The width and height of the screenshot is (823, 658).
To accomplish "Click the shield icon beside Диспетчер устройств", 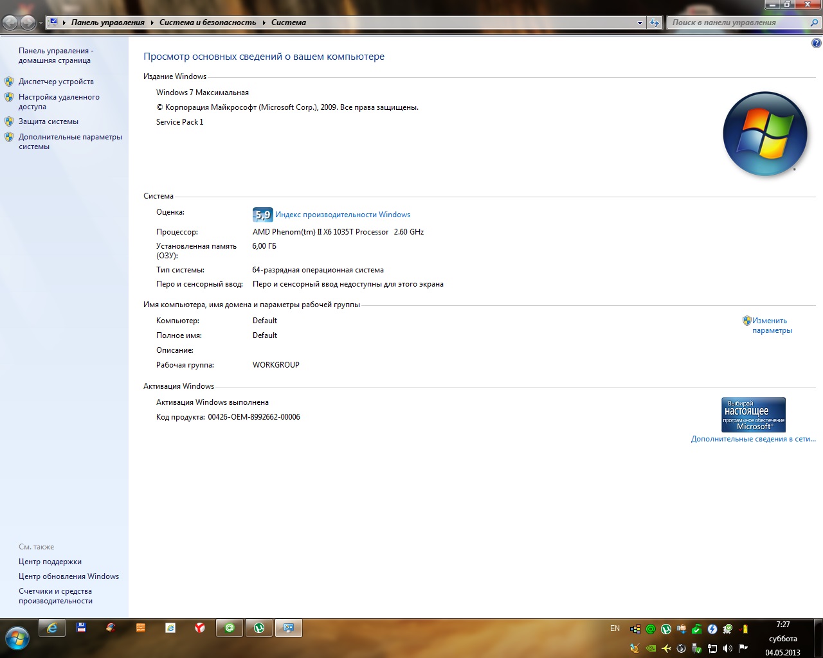I will tap(9, 82).
